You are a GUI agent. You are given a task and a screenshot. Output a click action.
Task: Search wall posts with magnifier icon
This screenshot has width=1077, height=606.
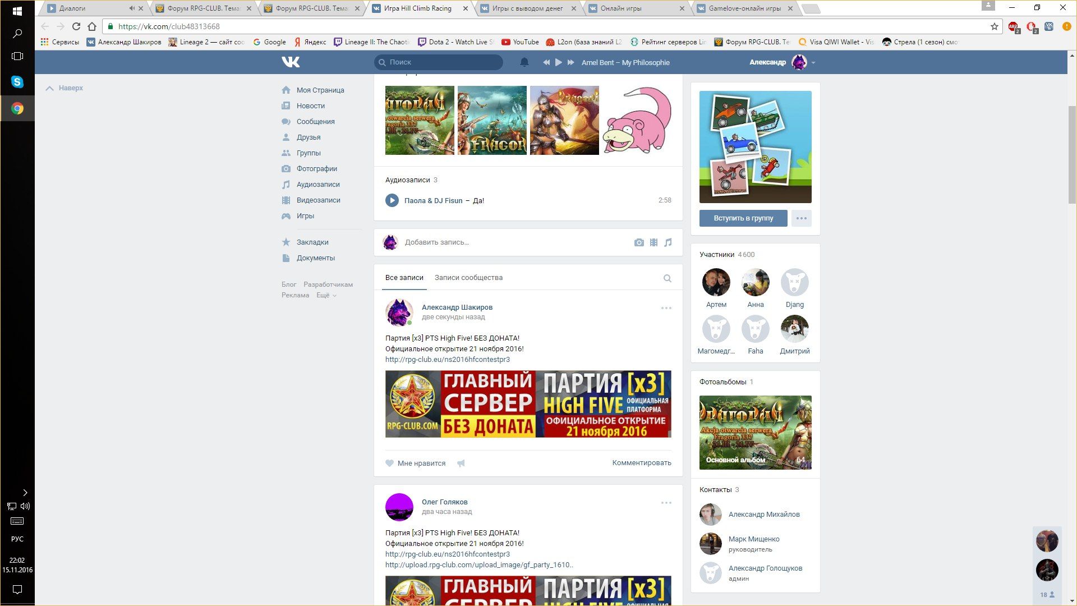pos(668,278)
